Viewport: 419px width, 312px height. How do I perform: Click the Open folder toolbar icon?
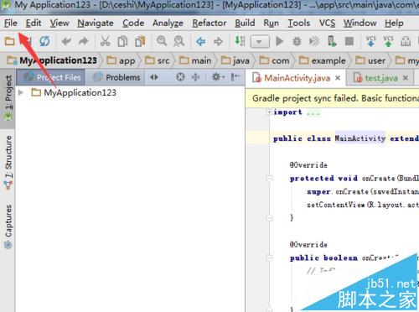(x=10, y=41)
